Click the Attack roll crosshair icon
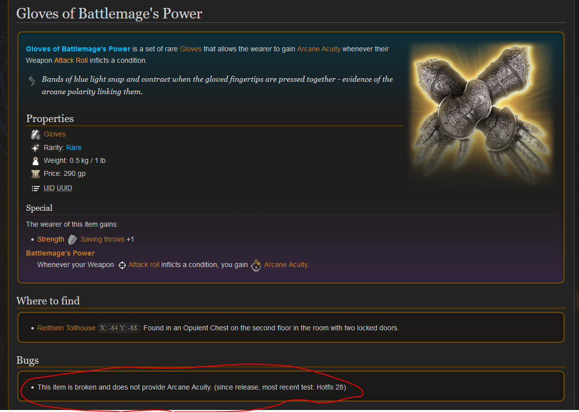The image size is (579, 412). point(122,266)
